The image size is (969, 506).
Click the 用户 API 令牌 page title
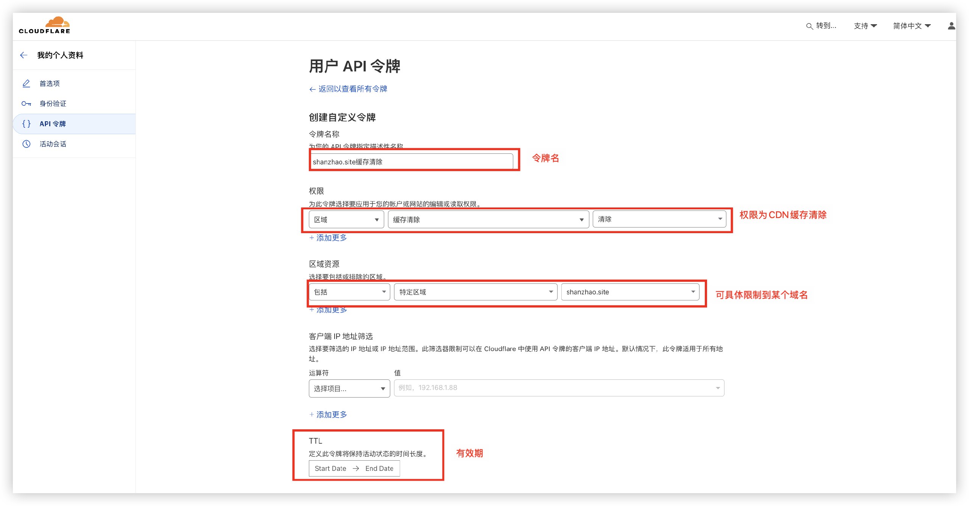355,66
